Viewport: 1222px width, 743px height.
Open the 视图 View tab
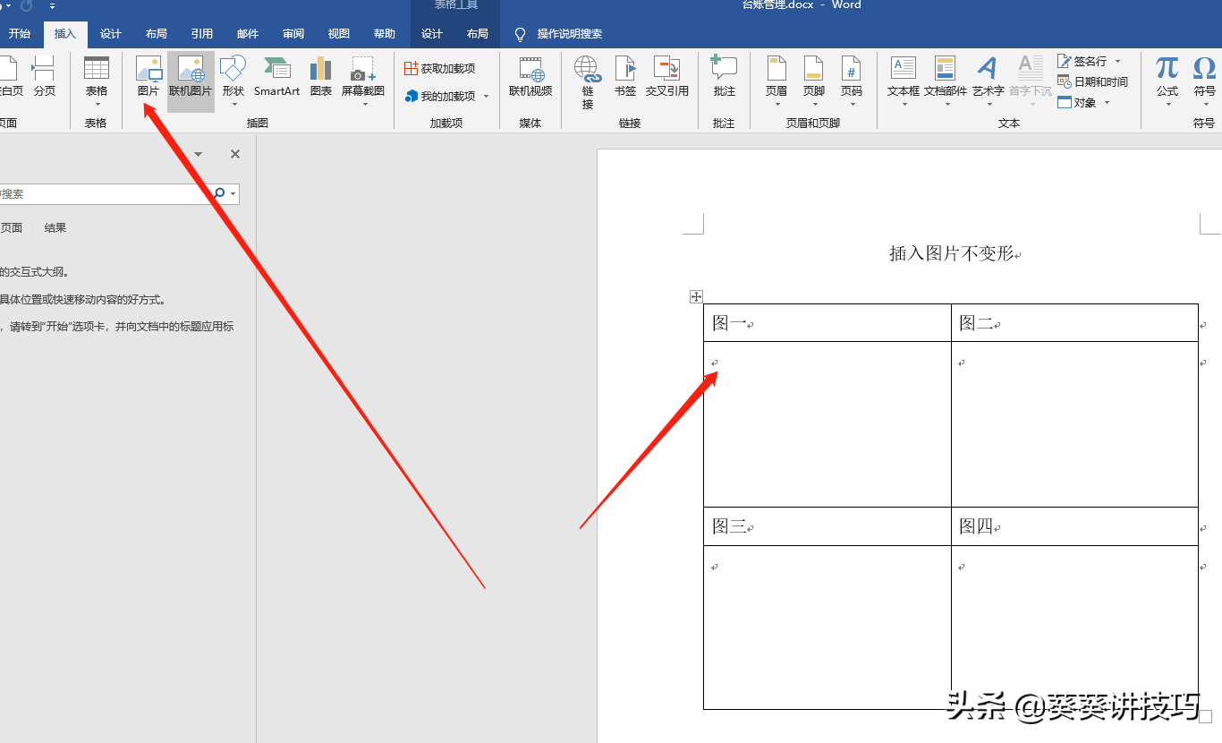point(339,34)
